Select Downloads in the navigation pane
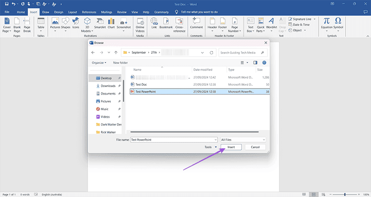Image resolution: width=371 pixels, height=197 pixels. click(108, 86)
